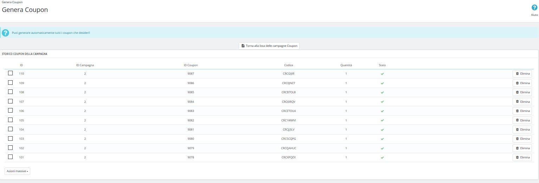Click Elimina for coupon CRCJJ3LV
This screenshot has width=539, height=183.
pyautogui.click(x=522, y=130)
